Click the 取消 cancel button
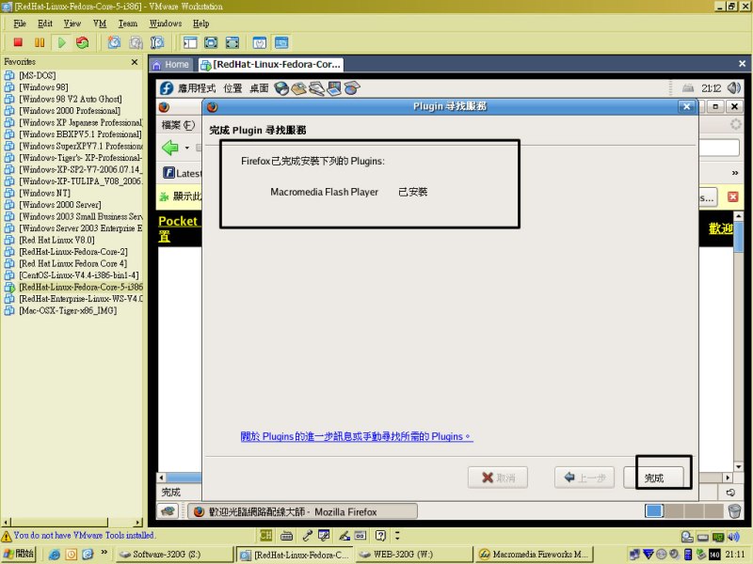Screen dimensions: 753x564 pyautogui.click(x=498, y=478)
